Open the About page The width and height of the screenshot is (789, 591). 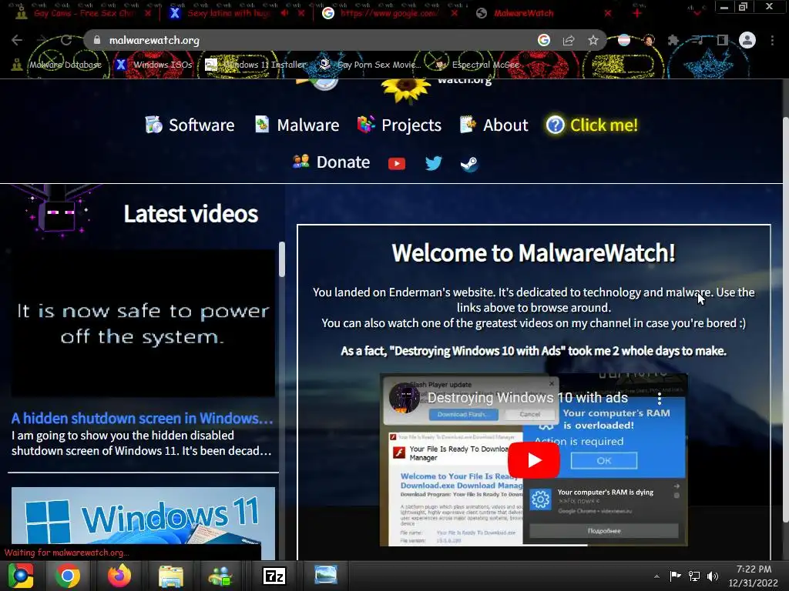click(x=494, y=125)
